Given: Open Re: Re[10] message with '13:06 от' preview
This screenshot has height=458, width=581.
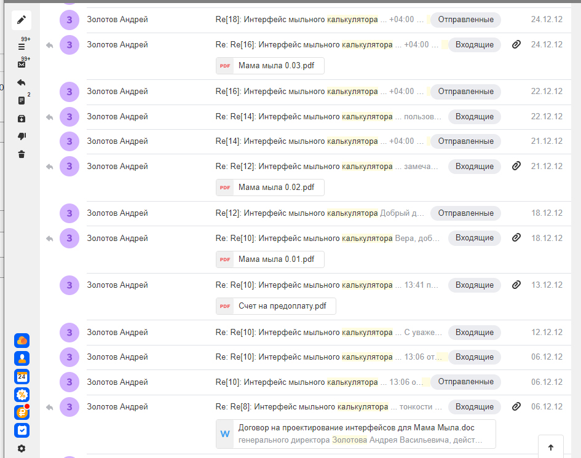Looking at the screenshot, I should pyautogui.click(x=329, y=357).
